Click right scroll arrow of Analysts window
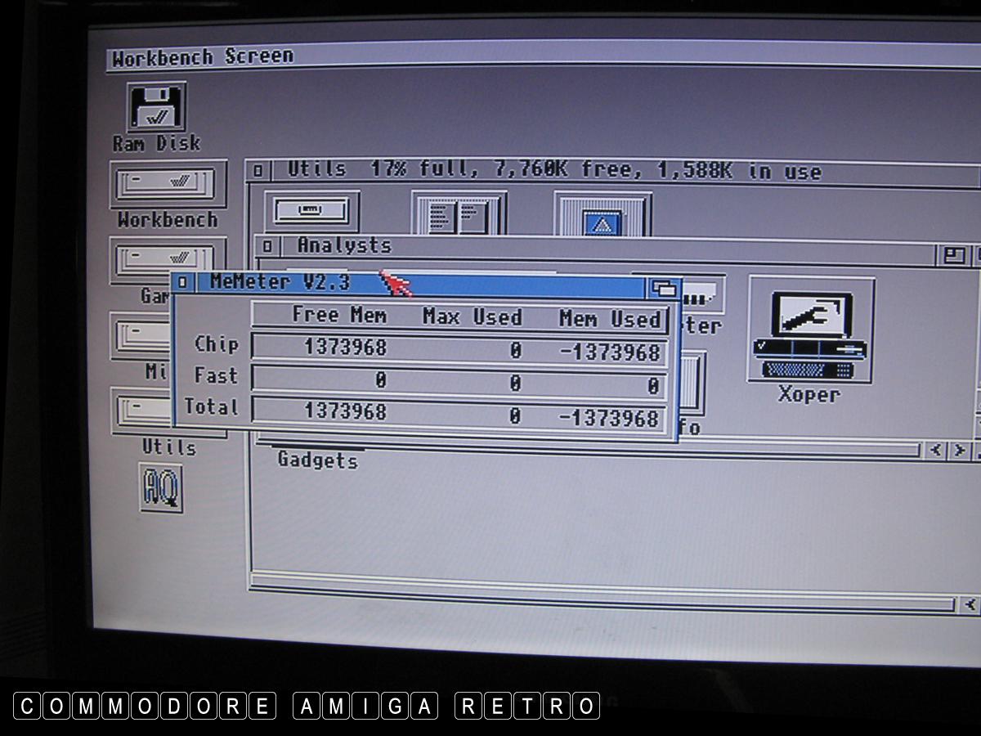Image resolution: width=981 pixels, height=736 pixels. pyautogui.click(x=958, y=451)
